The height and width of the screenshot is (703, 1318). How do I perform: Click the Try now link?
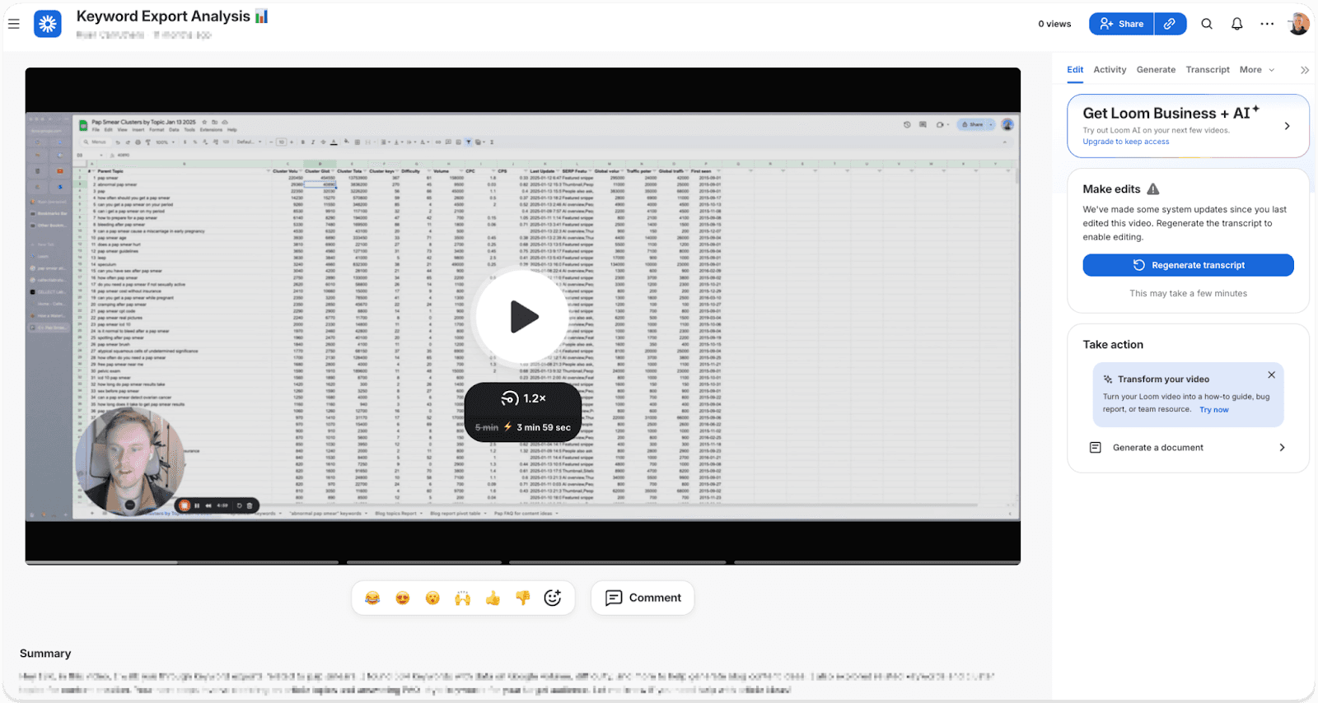[x=1213, y=410]
